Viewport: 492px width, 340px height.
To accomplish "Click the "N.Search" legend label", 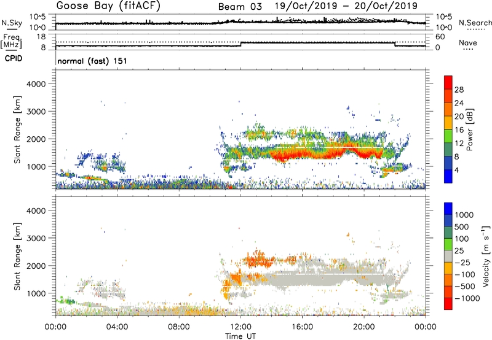I will coord(475,23).
